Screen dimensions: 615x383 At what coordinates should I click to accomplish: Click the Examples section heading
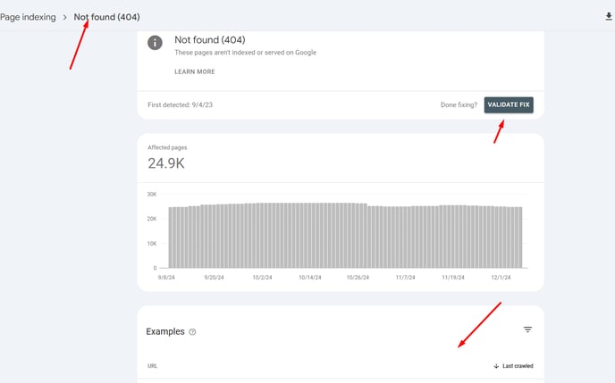165,332
